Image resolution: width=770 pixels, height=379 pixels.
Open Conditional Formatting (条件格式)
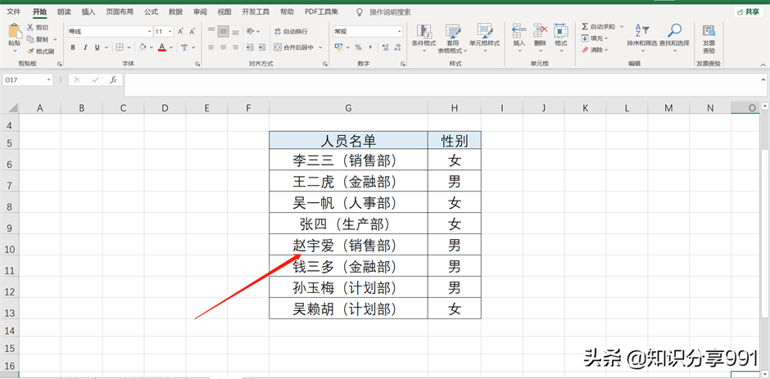pyautogui.click(x=423, y=36)
